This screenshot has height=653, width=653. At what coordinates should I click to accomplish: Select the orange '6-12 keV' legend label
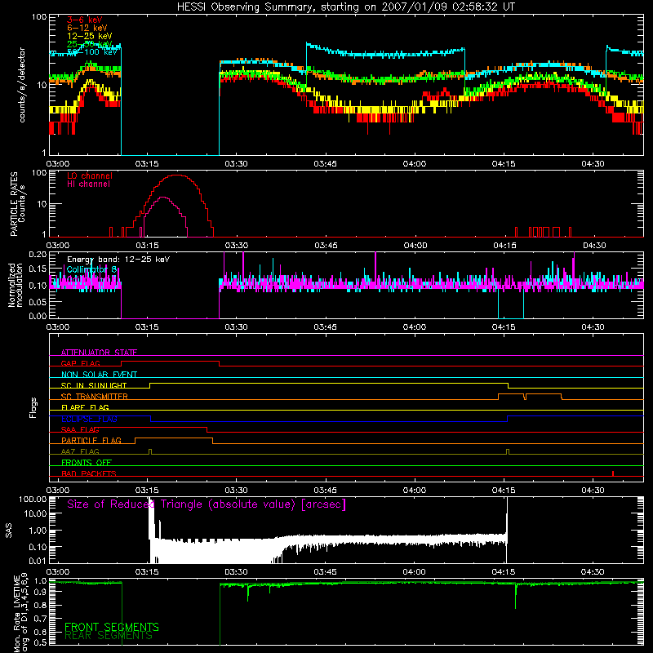click(87, 28)
